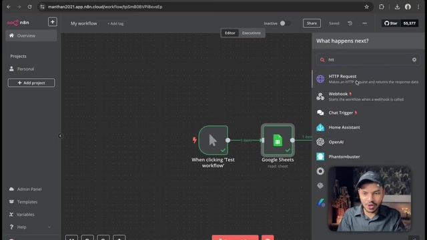This screenshot has width=427, height=240.
Task: Go back in browser
Action: tap(9, 7)
